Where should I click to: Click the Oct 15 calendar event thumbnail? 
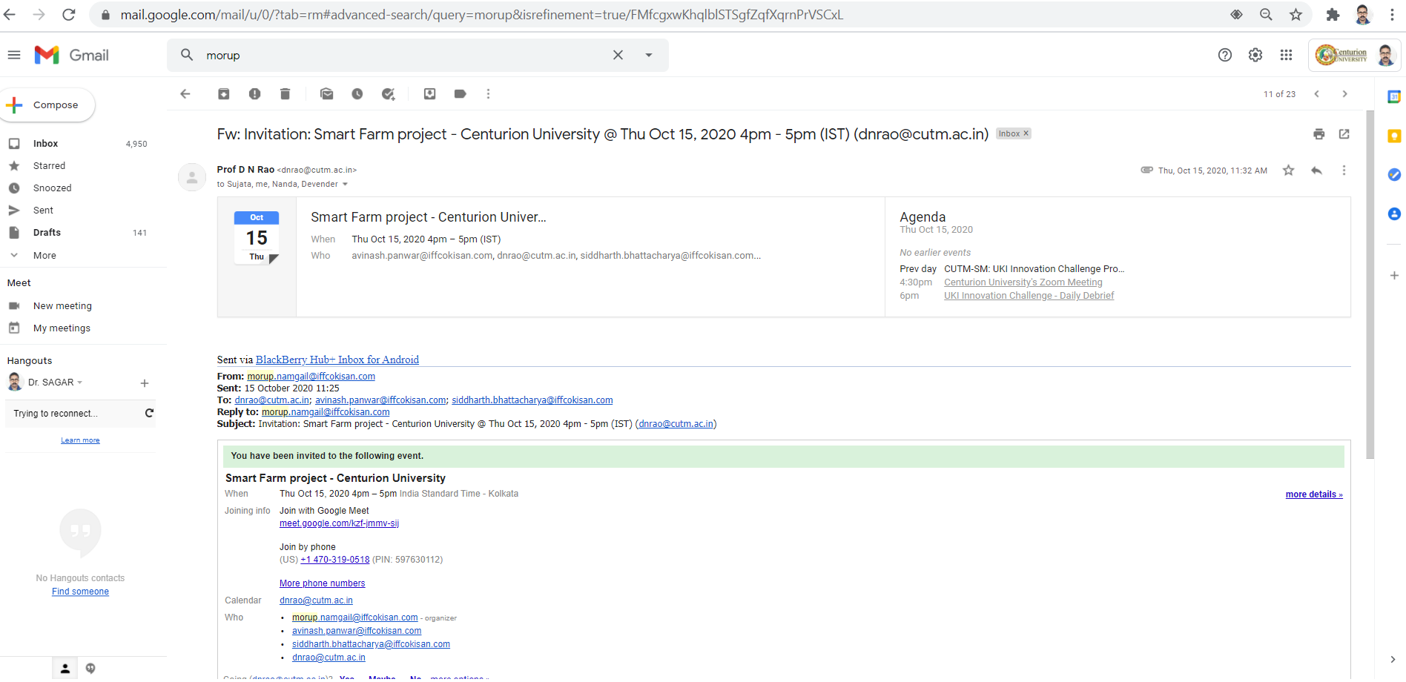coord(257,238)
